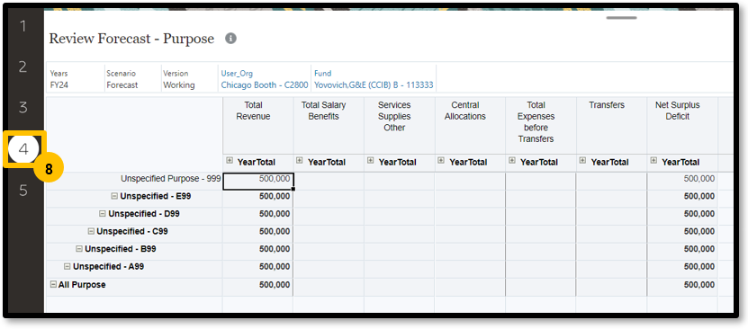Expand YearTotal under Services Supplies Other

(x=371, y=161)
